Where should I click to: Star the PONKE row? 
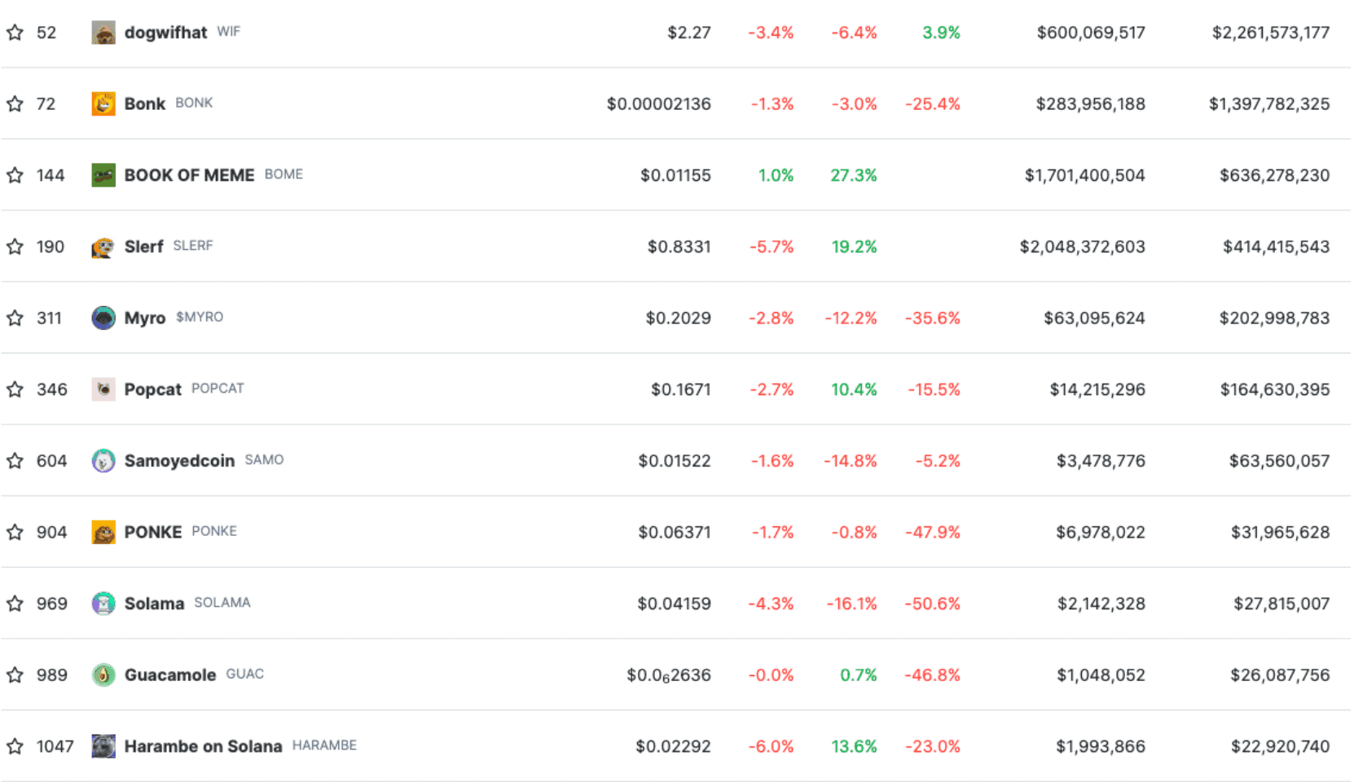tap(15, 532)
